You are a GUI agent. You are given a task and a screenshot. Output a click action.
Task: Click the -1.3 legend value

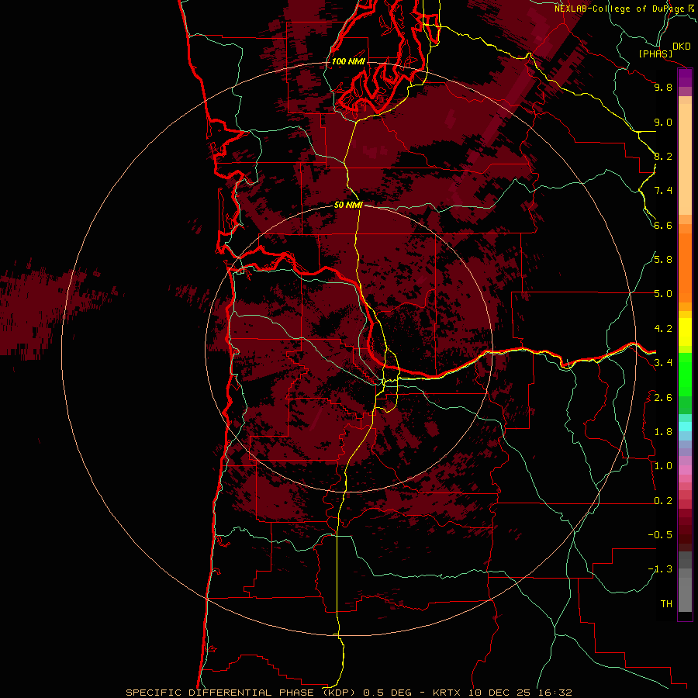pyautogui.click(x=660, y=569)
